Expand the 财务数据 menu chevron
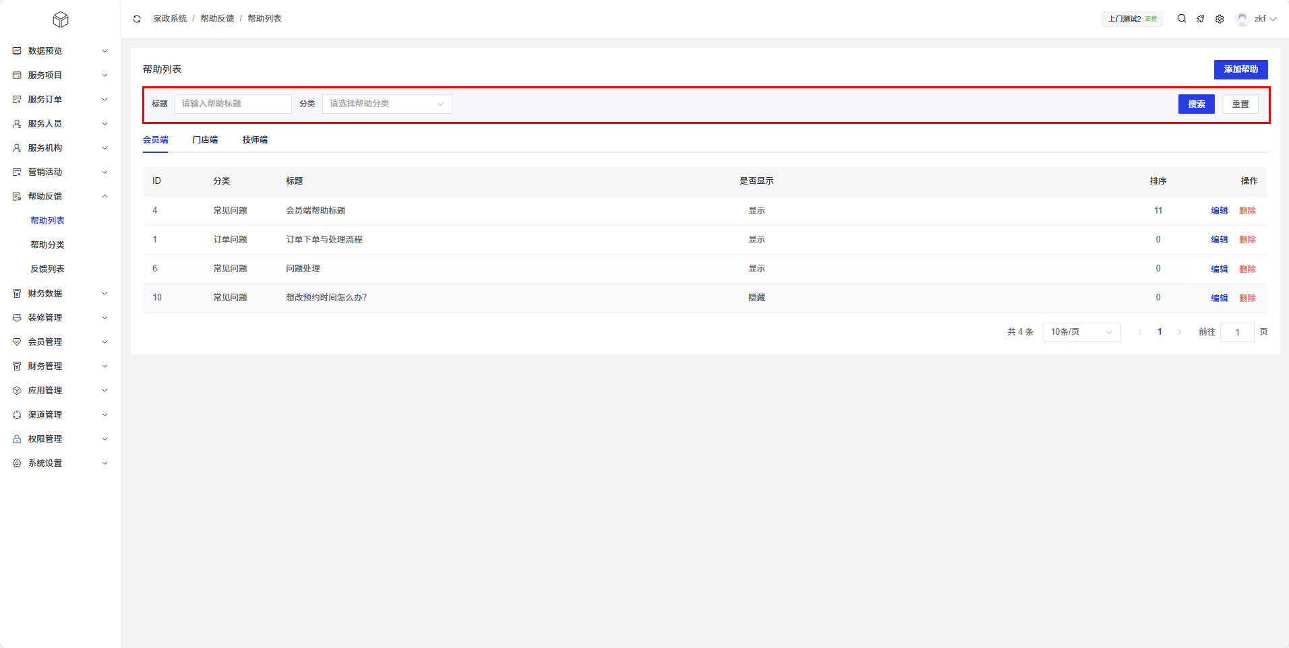Image resolution: width=1289 pixels, height=648 pixels. (104, 294)
